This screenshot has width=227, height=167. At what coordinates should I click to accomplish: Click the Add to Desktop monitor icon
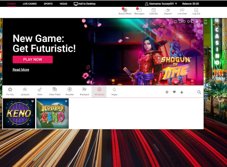(76, 4)
